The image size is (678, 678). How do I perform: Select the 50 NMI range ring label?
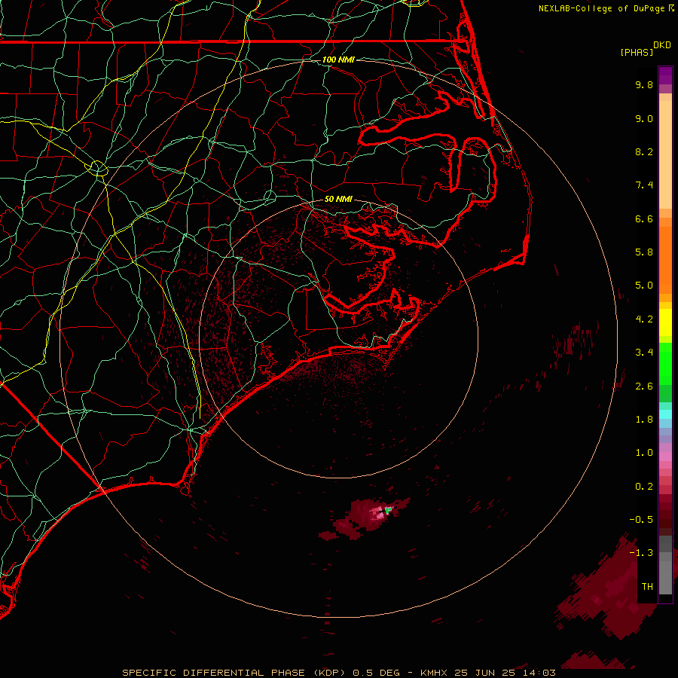(338, 199)
